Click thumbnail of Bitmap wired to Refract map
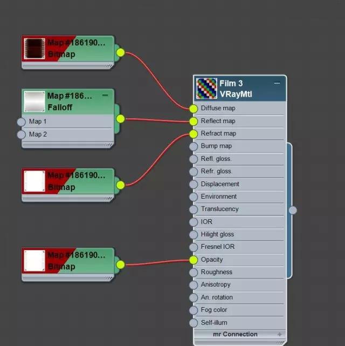The height and width of the screenshot is (346, 345). click(34, 181)
